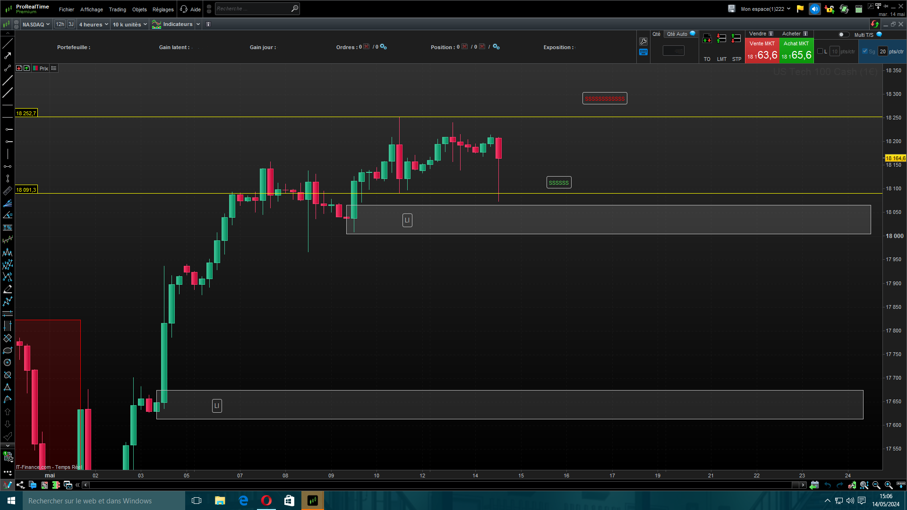Open the Affichage menu
907x510 pixels.
pos(91,9)
